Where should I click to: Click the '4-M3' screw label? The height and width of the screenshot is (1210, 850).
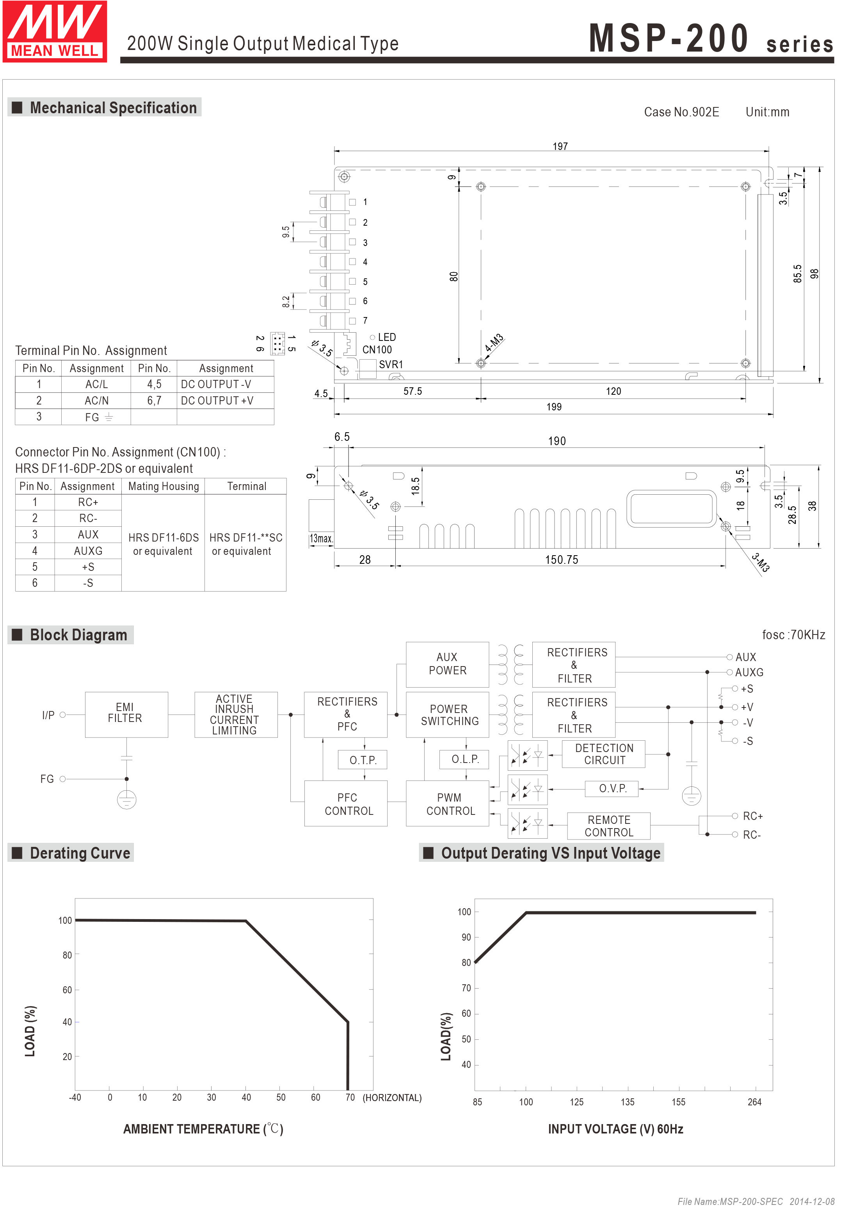pyautogui.click(x=494, y=342)
